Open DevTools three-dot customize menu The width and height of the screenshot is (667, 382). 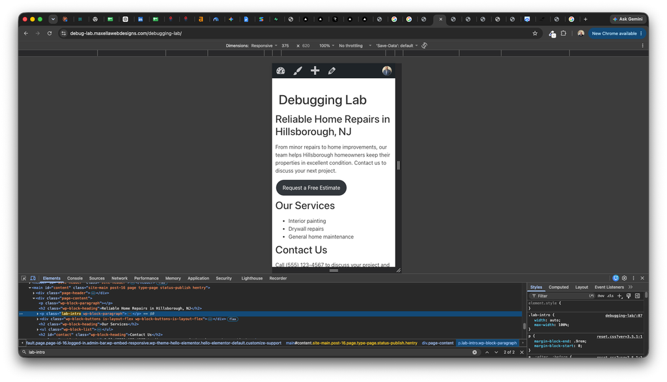pos(633,278)
